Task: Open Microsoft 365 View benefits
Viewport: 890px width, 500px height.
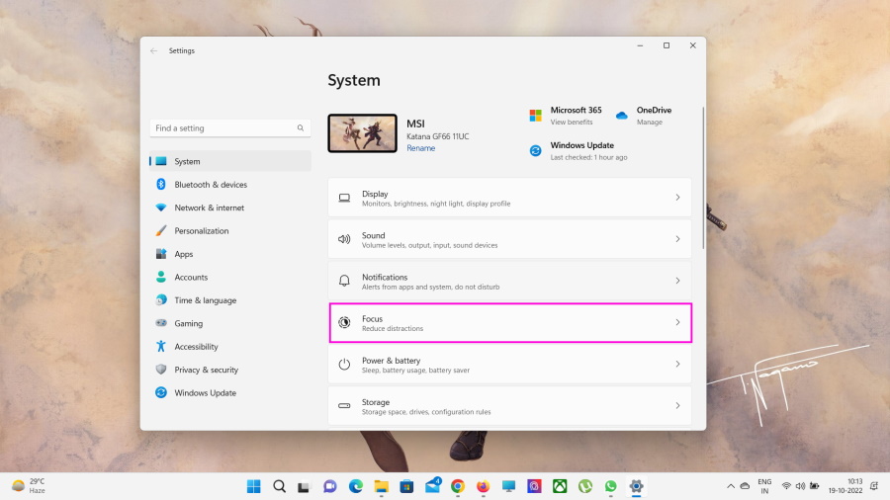Action: (571, 123)
